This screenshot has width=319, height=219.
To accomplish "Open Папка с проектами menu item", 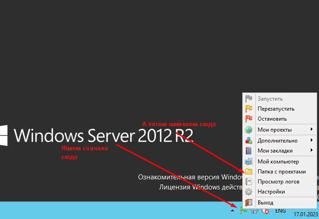I will click(x=279, y=172).
